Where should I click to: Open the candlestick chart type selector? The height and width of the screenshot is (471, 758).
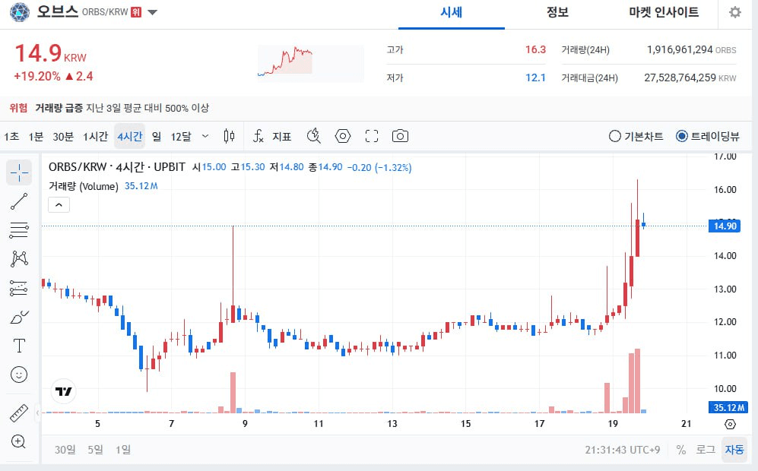coord(229,136)
